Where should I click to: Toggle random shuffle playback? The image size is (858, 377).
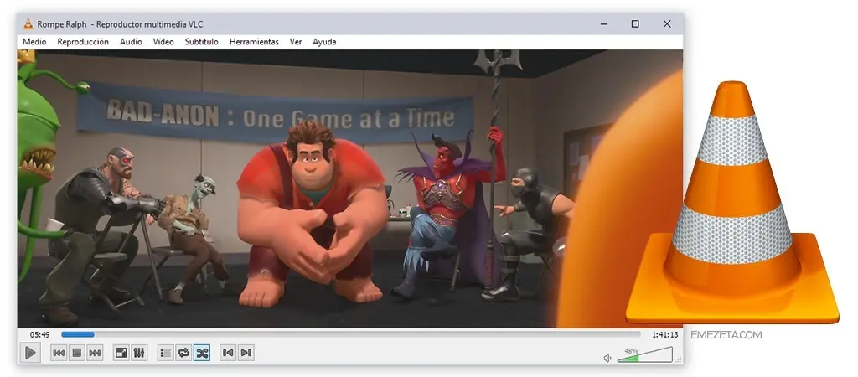click(202, 353)
